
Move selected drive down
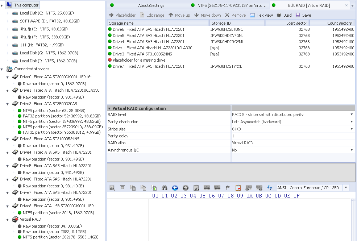[x=208, y=15]
